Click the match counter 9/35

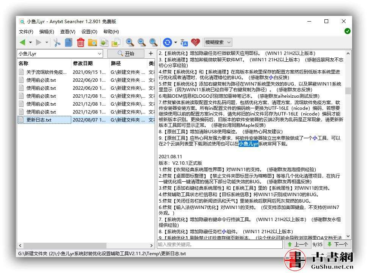tap(318, 244)
